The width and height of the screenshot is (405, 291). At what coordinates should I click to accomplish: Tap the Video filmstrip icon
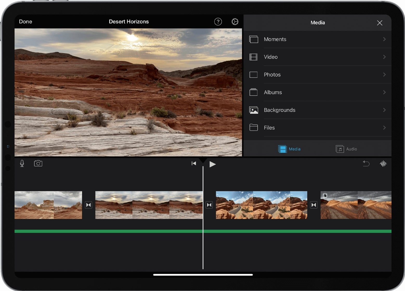(253, 57)
